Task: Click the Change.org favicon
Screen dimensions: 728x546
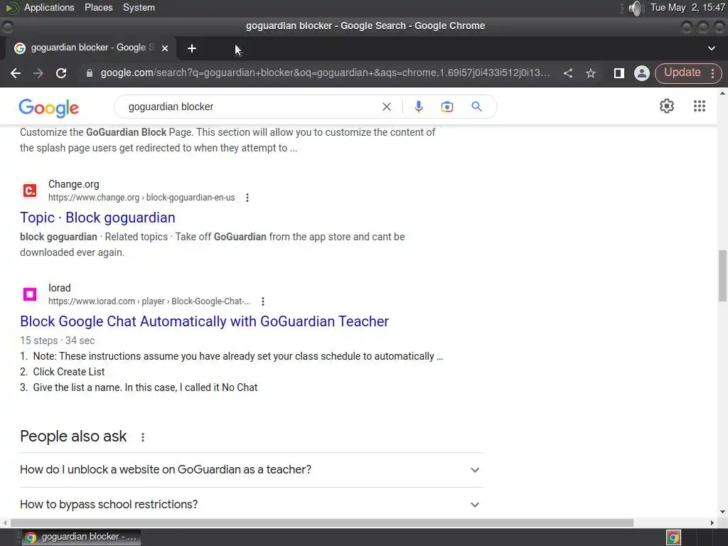Action: point(30,191)
